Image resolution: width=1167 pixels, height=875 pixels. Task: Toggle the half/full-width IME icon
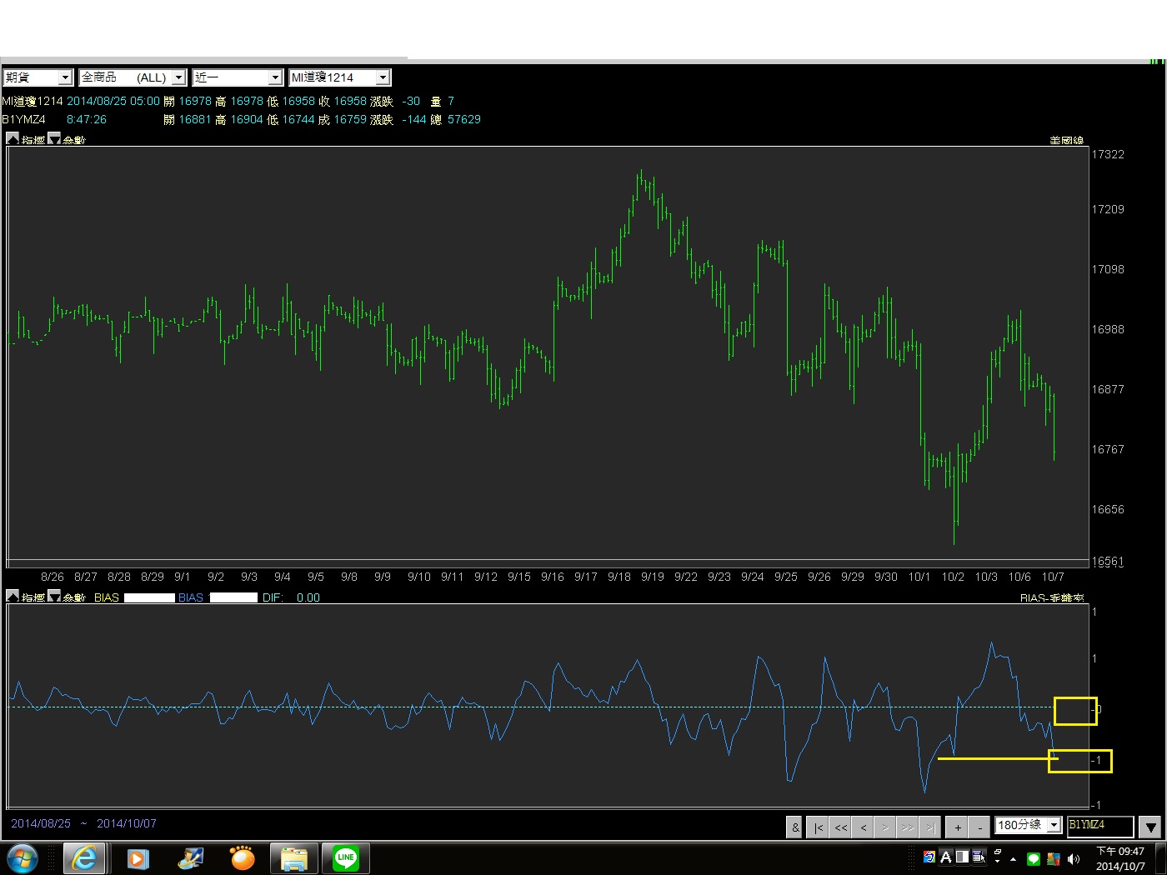(x=962, y=857)
